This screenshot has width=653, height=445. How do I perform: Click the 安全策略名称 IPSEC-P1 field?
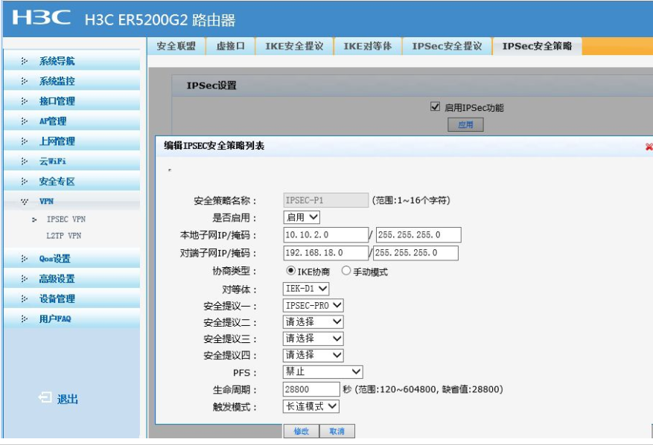pos(325,200)
